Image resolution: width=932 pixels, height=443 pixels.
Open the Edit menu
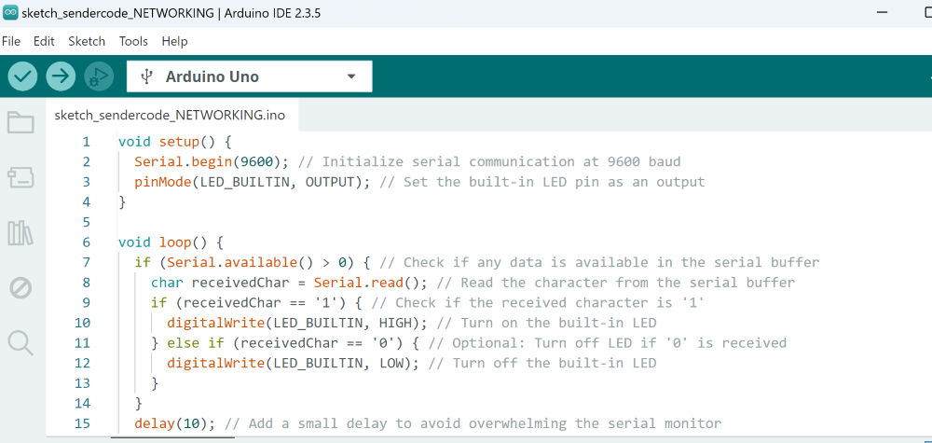click(x=44, y=41)
